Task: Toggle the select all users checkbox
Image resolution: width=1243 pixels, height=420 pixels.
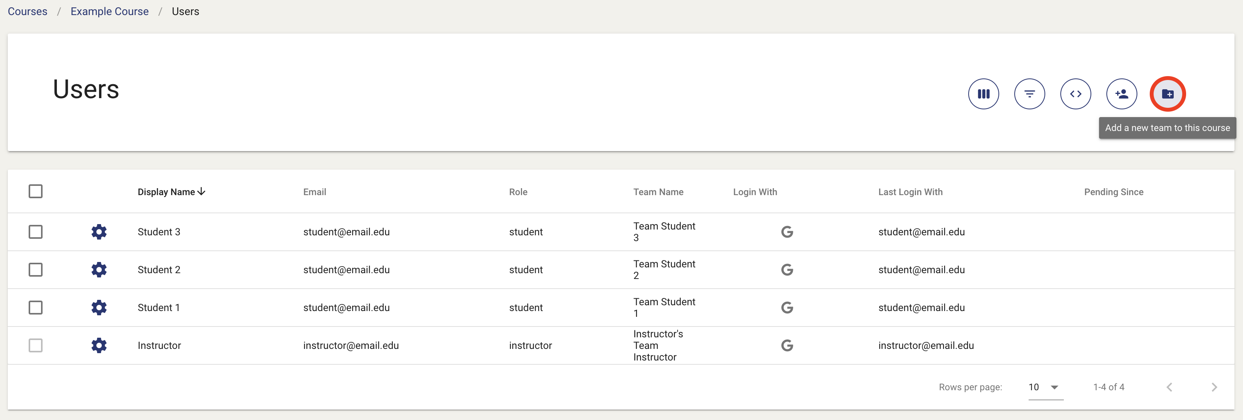Action: click(36, 191)
